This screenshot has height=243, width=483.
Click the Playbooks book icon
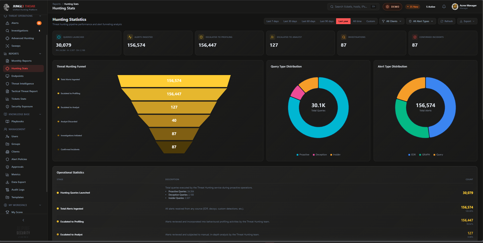tap(7, 122)
